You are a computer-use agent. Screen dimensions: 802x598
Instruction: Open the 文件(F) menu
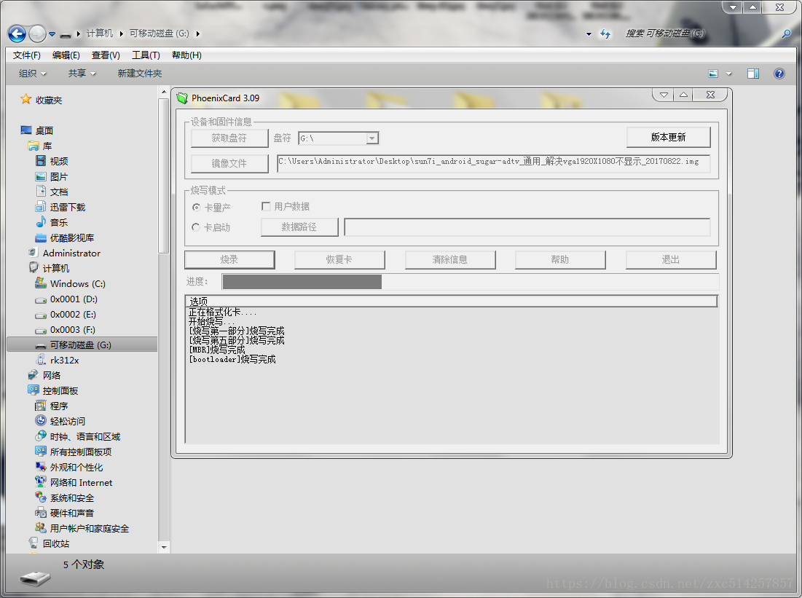point(27,55)
